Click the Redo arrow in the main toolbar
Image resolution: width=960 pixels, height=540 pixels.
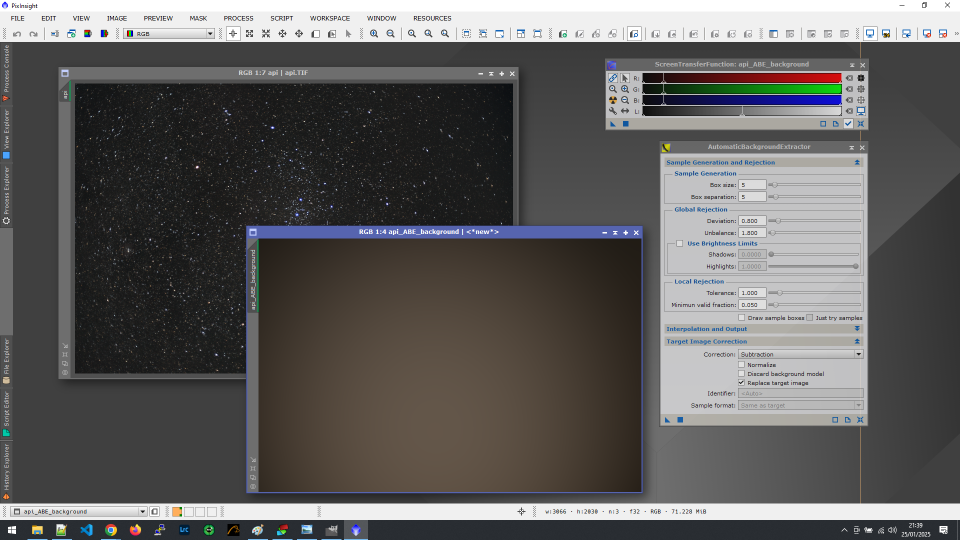coord(33,34)
